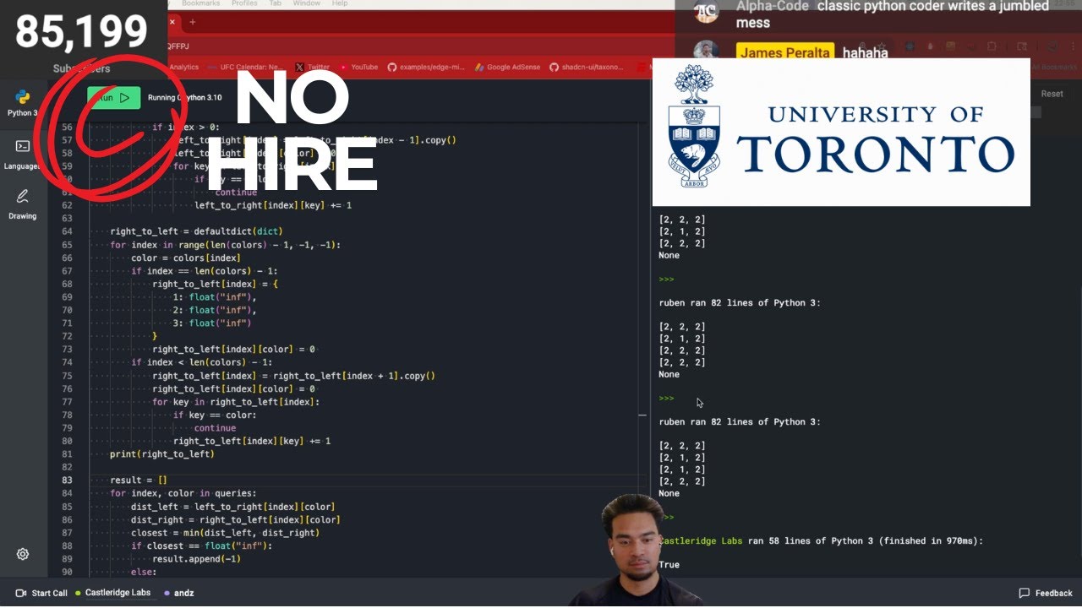
Task: Click the 'Castleridge Labs ran 58 lines' output
Action: [x=821, y=541]
